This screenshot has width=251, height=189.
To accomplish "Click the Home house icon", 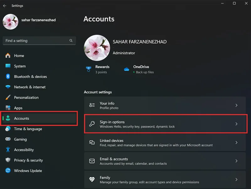I will click(x=8, y=56).
